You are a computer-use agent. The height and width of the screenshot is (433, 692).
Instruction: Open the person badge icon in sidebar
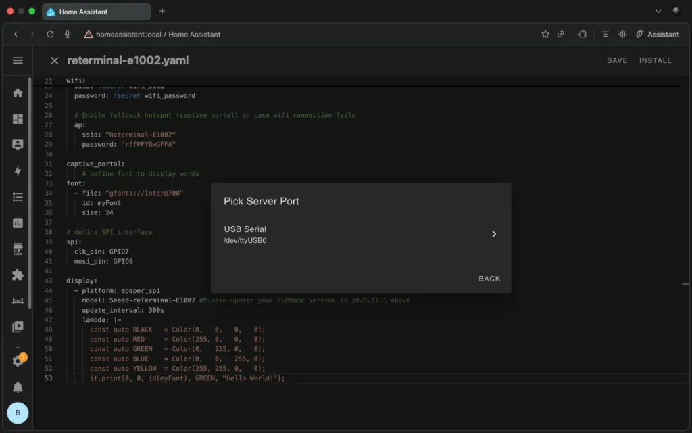click(x=18, y=145)
